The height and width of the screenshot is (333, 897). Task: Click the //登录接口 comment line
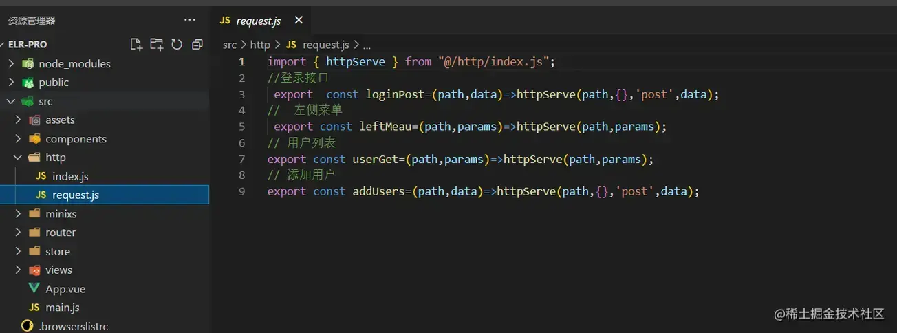tap(298, 78)
